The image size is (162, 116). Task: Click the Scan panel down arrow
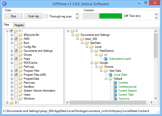coord(77,18)
